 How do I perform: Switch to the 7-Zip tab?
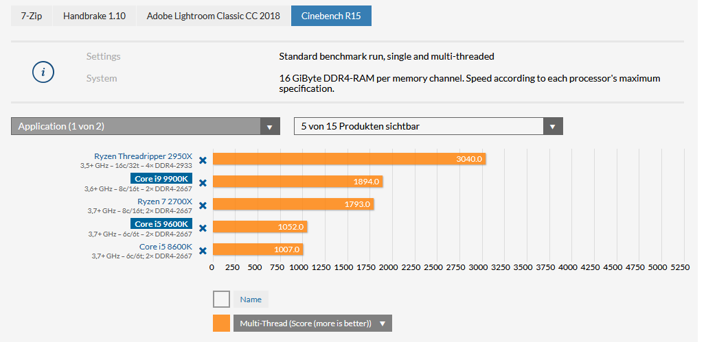coord(32,16)
